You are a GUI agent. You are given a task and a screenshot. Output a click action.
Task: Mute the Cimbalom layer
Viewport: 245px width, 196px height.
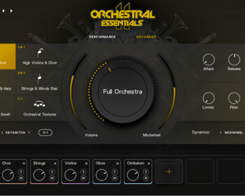pos(146,178)
